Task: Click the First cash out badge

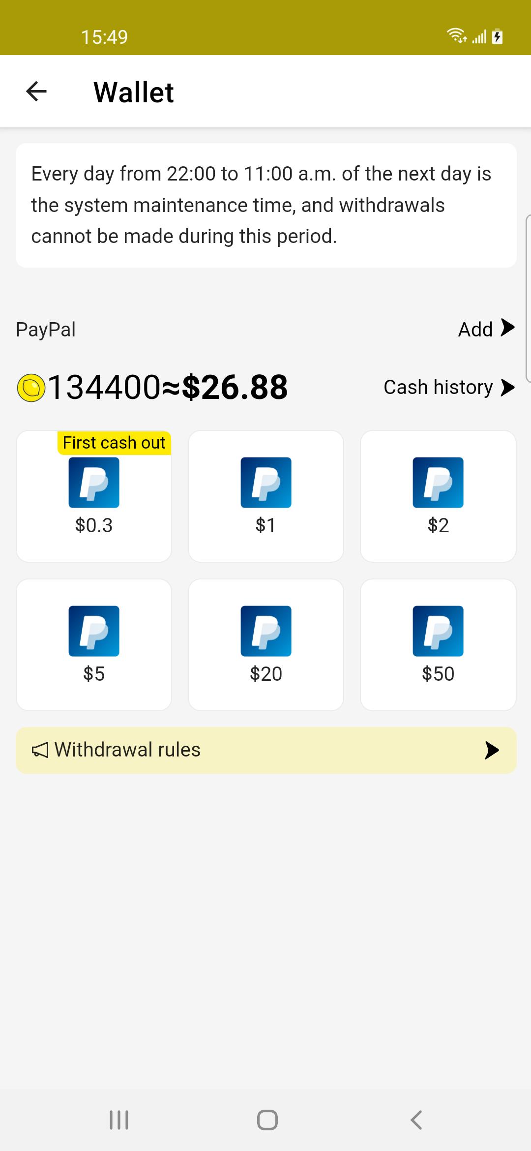Action: 114,443
